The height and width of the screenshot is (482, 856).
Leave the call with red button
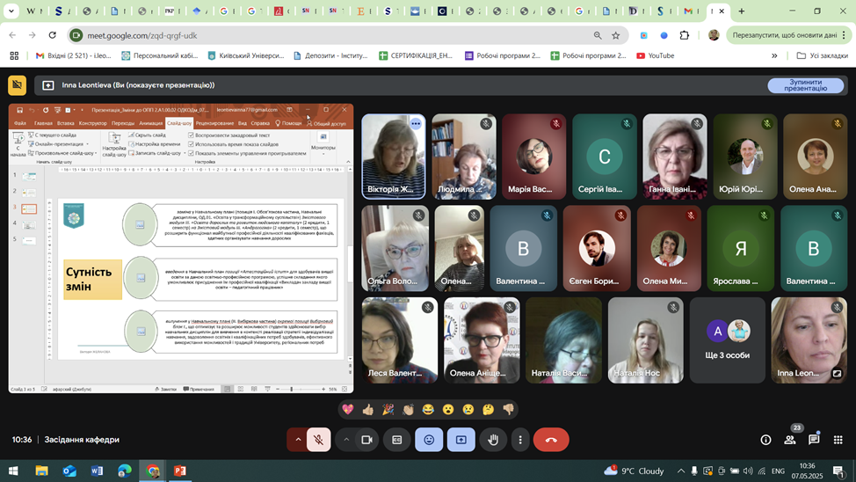pos(551,440)
